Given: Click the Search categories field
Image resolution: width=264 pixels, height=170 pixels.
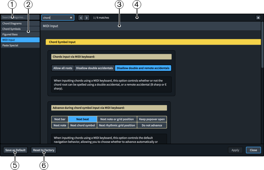Looking at the screenshot, I should [20, 17].
